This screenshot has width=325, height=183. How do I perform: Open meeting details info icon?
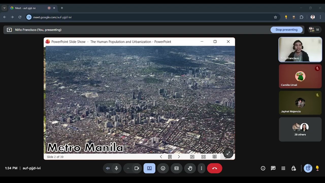pyautogui.click(x=263, y=168)
